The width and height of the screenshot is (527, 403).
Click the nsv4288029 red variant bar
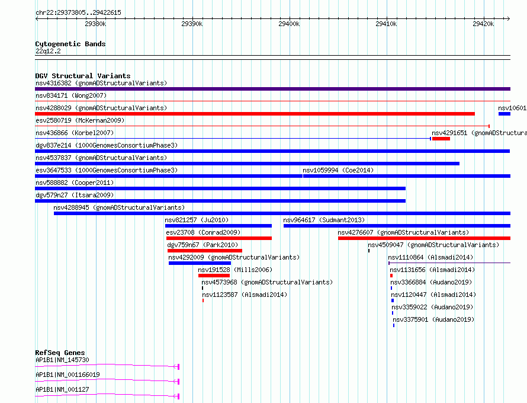[x=255, y=114]
